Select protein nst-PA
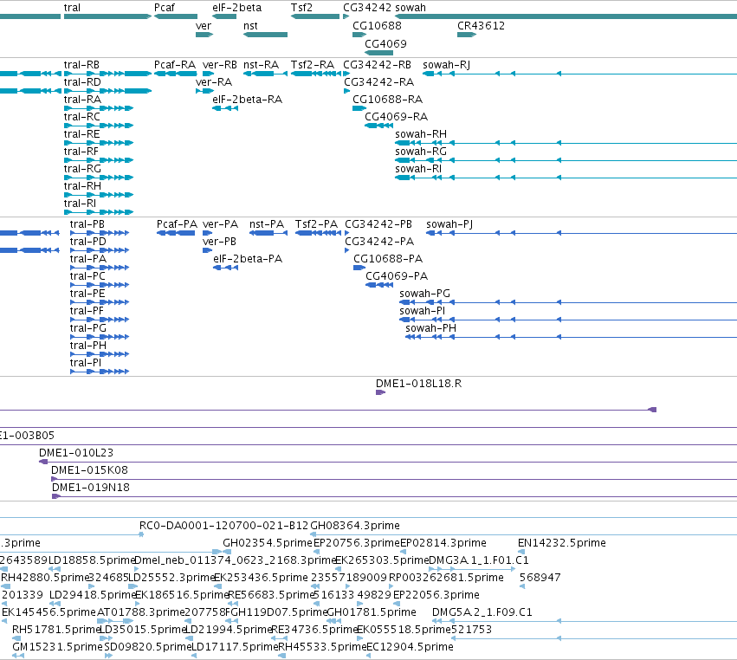 267,224
